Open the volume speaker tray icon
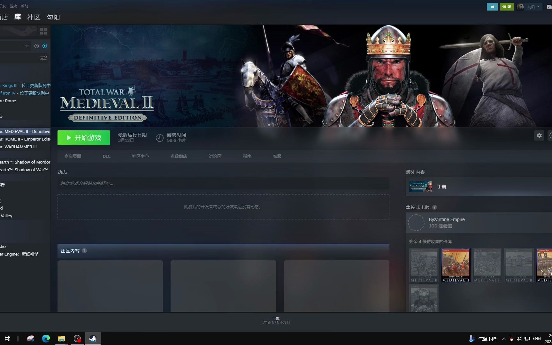The height and width of the screenshot is (345, 552). point(519,339)
